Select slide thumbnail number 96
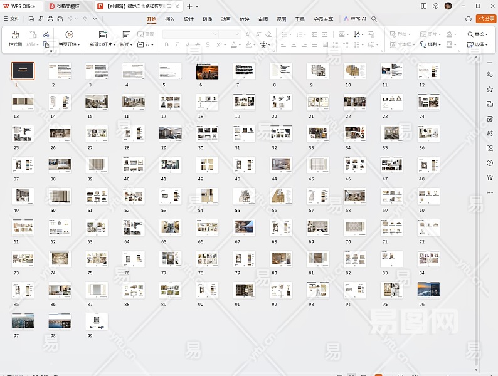Viewport: 498px width, 376px height. (428, 290)
